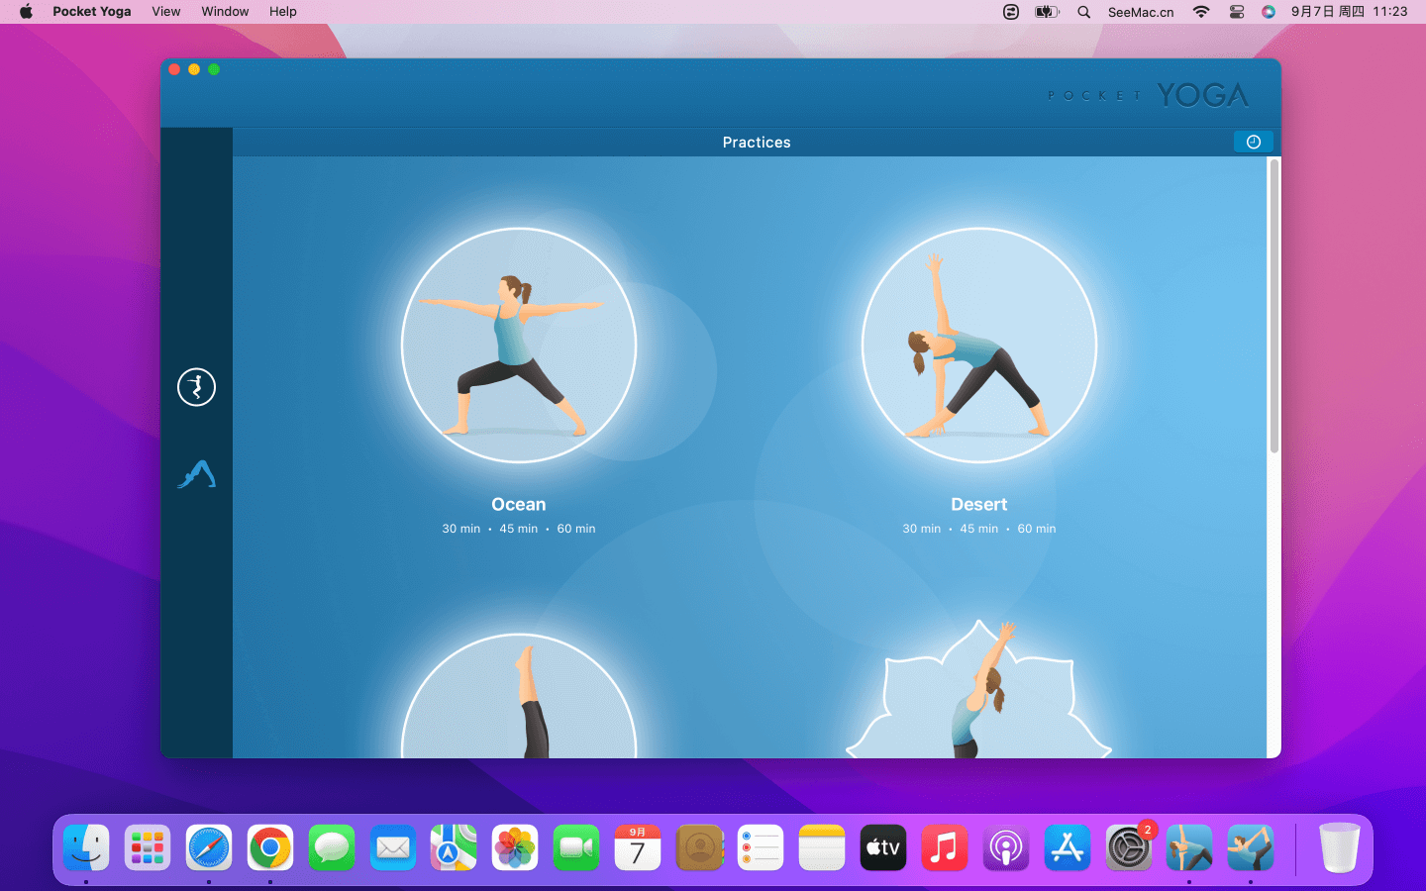This screenshot has width=1426, height=891.
Task: Choose 60 min duration for Ocean
Action: click(x=575, y=529)
